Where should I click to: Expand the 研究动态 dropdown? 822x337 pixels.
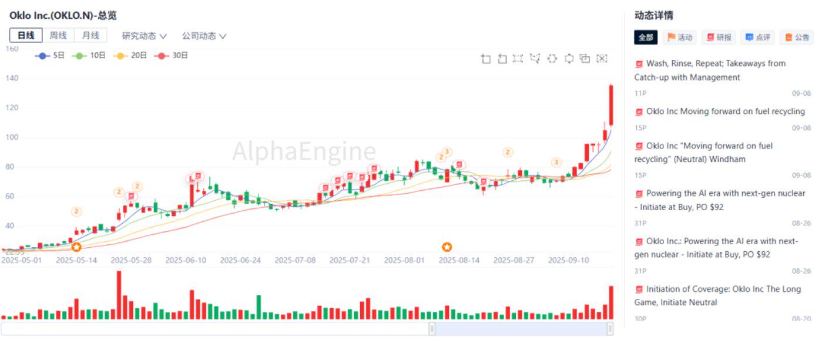tap(144, 36)
